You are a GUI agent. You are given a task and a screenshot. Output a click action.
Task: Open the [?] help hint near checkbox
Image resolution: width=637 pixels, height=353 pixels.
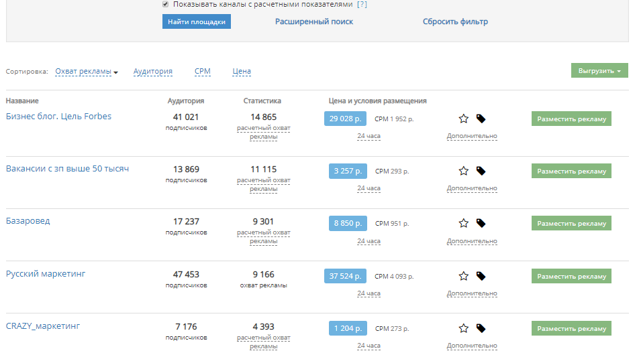pos(362,4)
